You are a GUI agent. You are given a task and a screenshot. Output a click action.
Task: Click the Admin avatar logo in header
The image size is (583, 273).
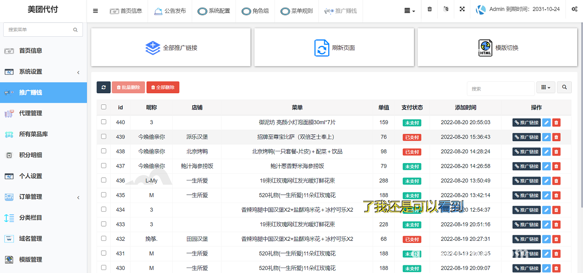(x=481, y=9)
